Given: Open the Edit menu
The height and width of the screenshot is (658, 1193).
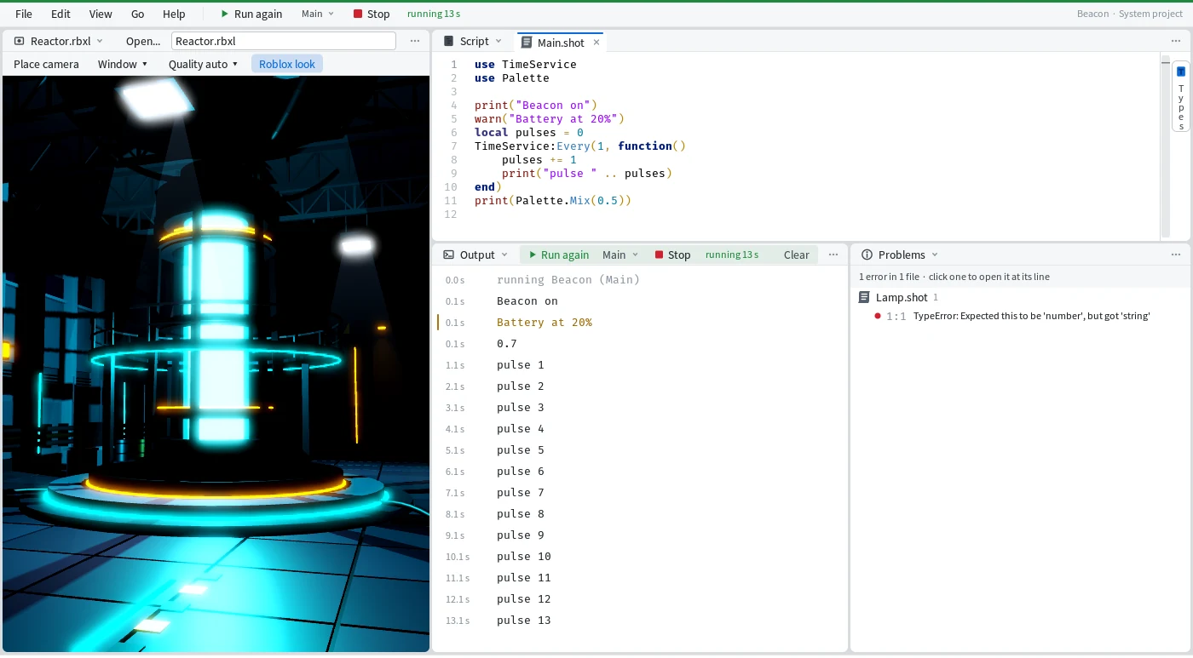Looking at the screenshot, I should click(x=61, y=14).
